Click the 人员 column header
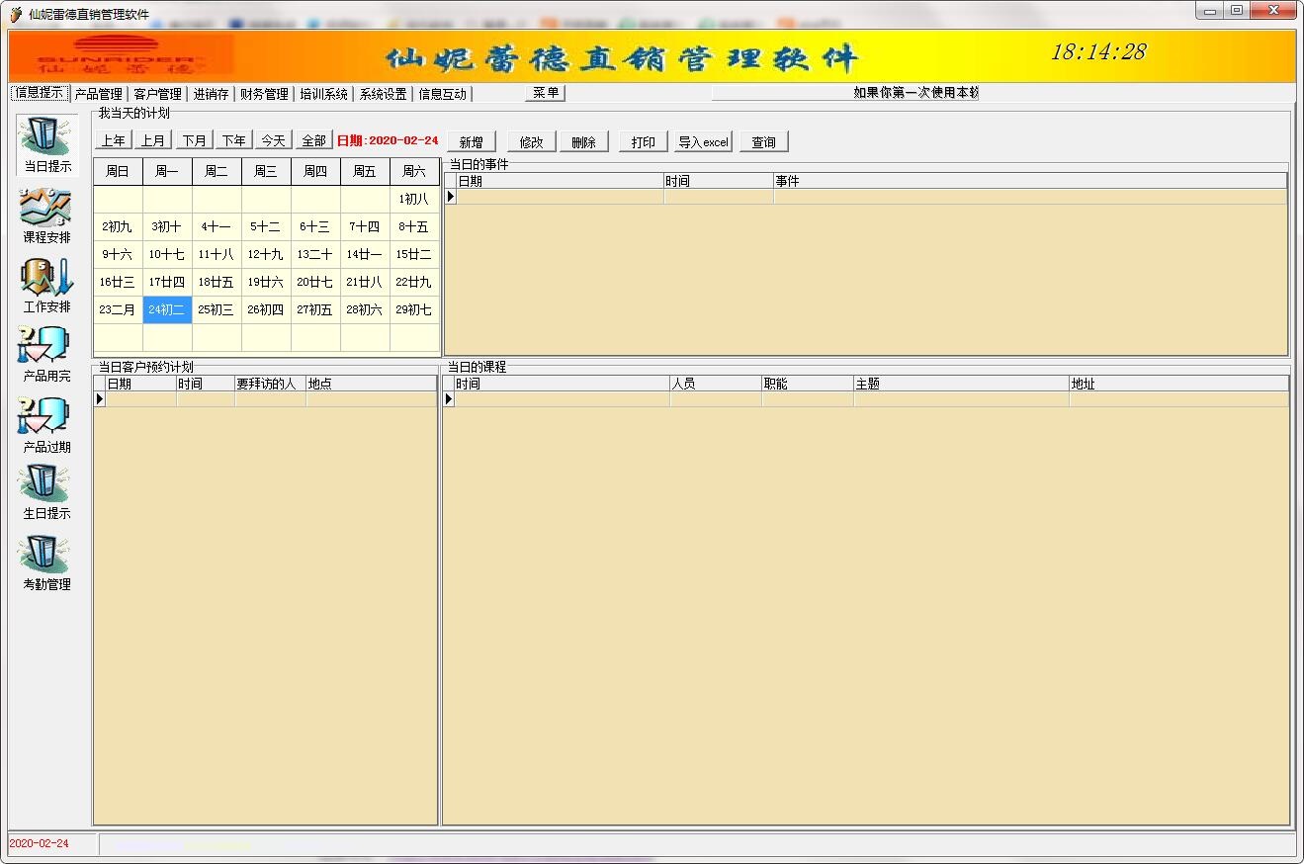 click(x=716, y=384)
